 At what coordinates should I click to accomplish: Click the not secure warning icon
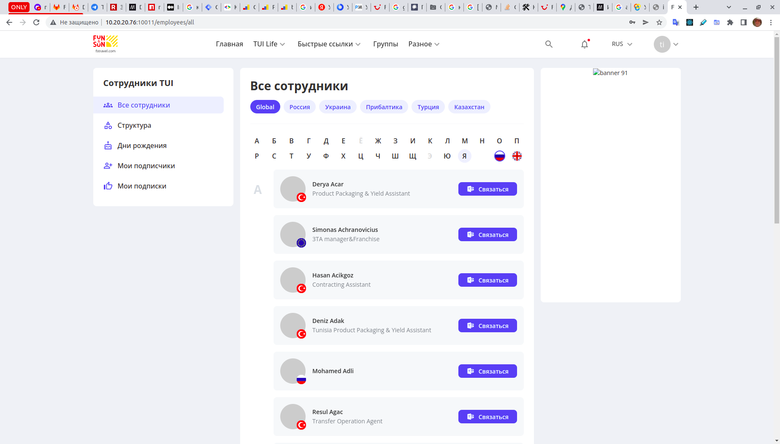pos(53,22)
